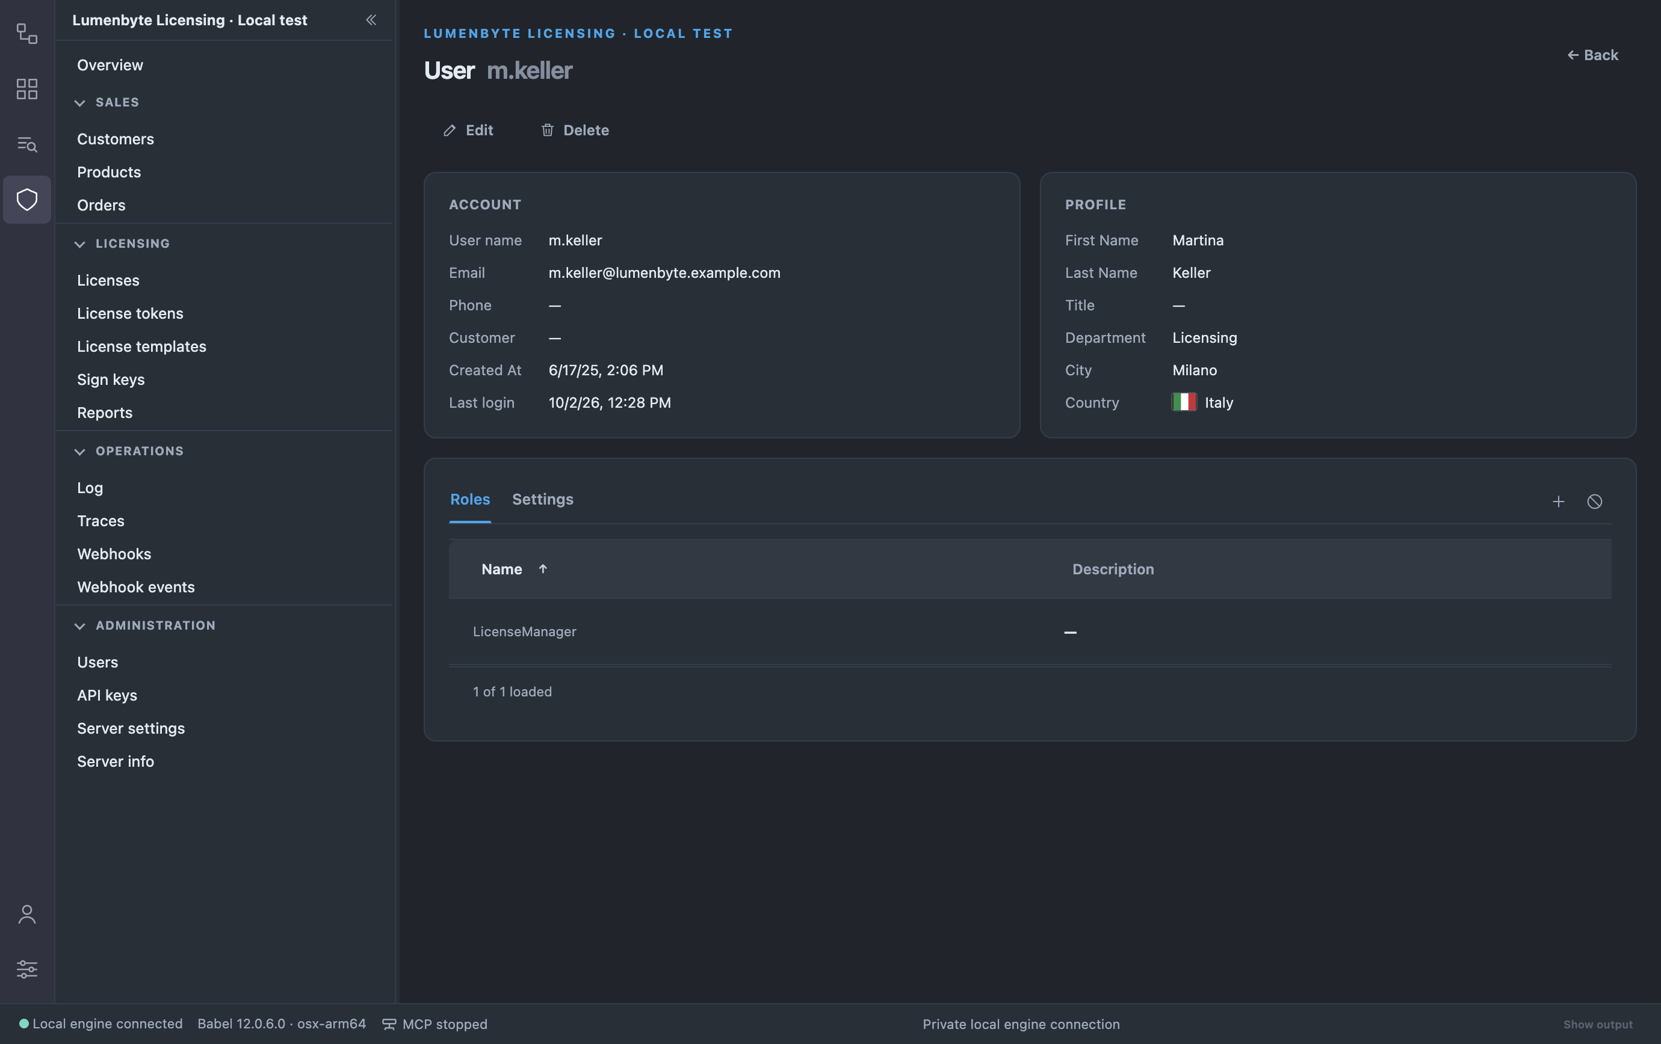Open the dashboard grid icon in rail
1661x1044 pixels.
(27, 89)
